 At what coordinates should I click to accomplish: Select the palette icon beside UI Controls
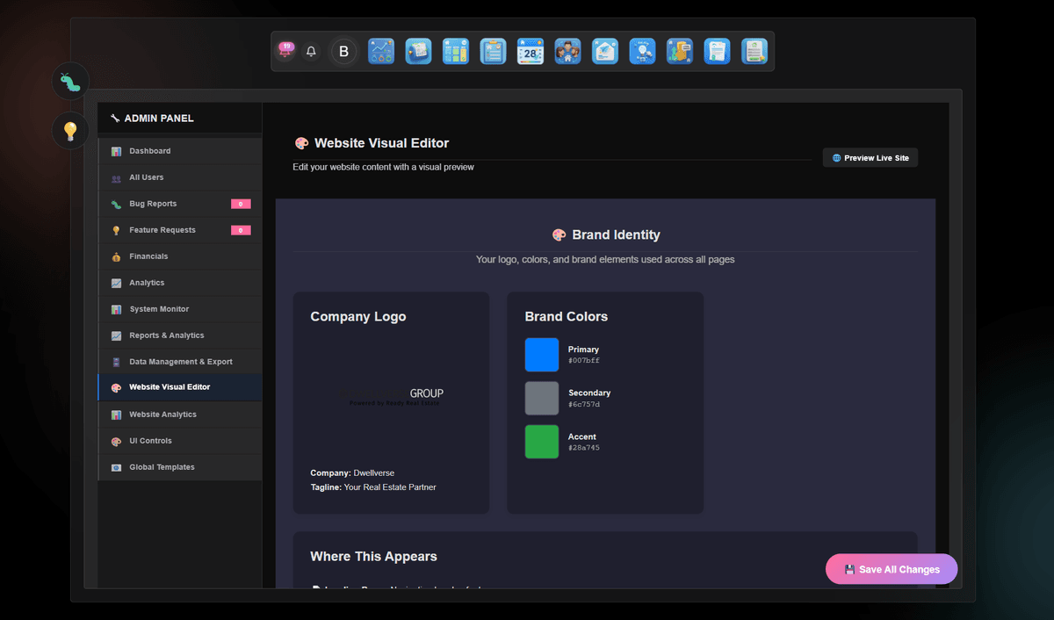117,440
